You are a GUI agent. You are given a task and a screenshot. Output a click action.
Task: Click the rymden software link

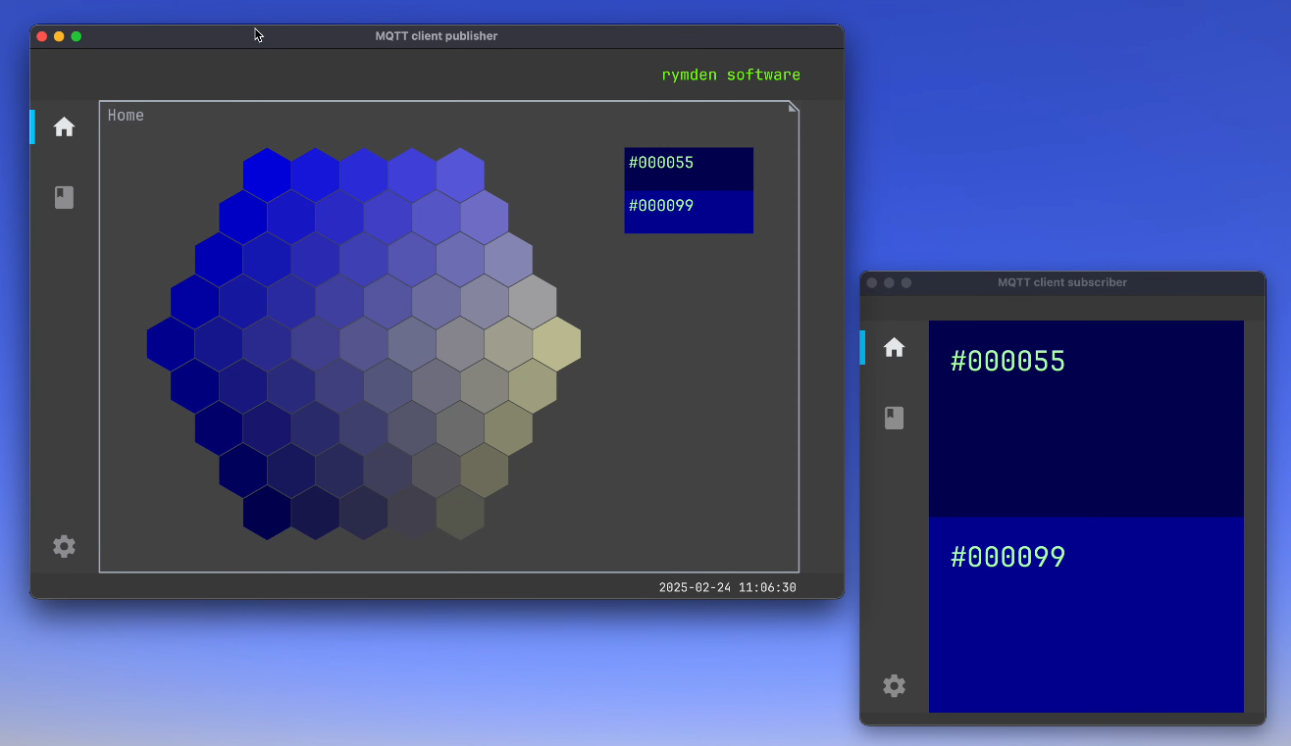click(x=731, y=75)
